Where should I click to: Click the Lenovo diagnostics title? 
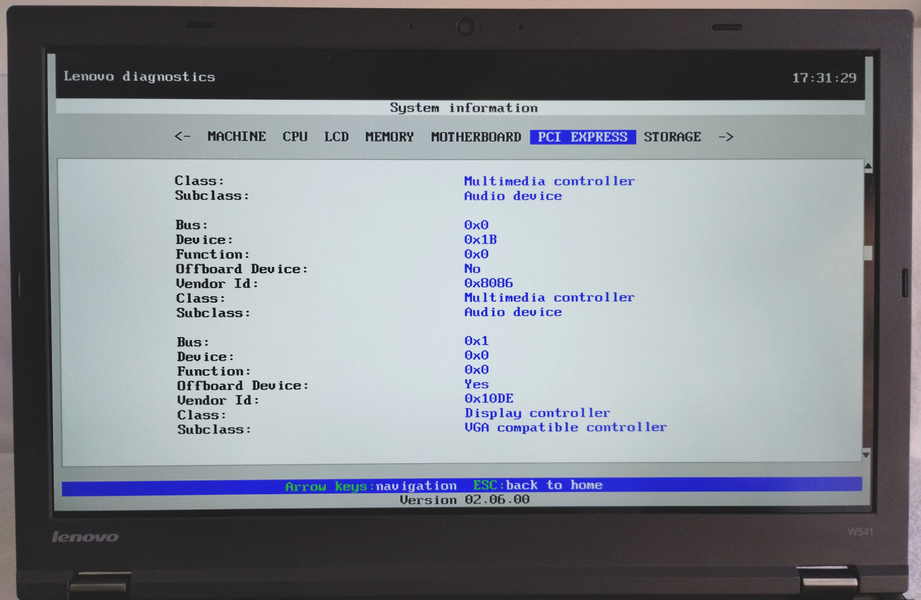(x=139, y=77)
